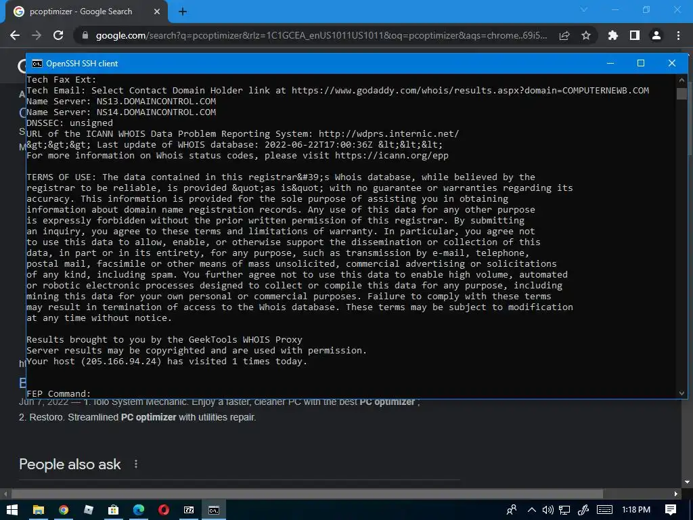The image size is (693, 520).
Task: Click the Chrome tab search chevron
Action: (584, 9)
